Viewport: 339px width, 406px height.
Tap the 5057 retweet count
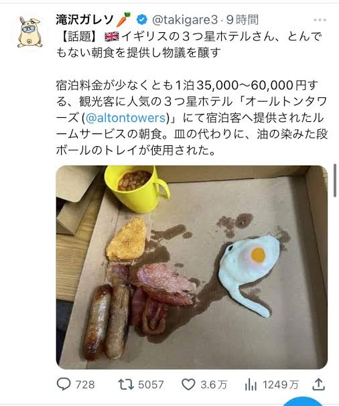[151, 385]
